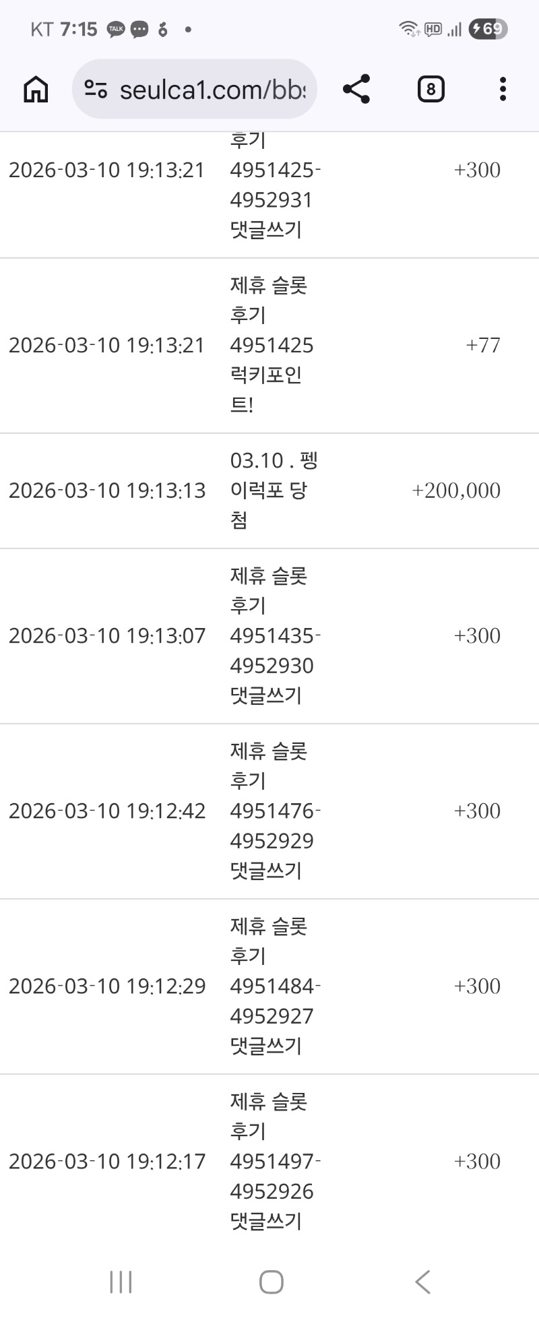Open the 4951497-4952926 댓글쓰기 entry
Screen dimensions: 539x1318
[275, 1162]
